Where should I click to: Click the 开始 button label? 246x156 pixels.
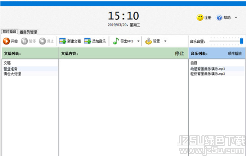14,41
